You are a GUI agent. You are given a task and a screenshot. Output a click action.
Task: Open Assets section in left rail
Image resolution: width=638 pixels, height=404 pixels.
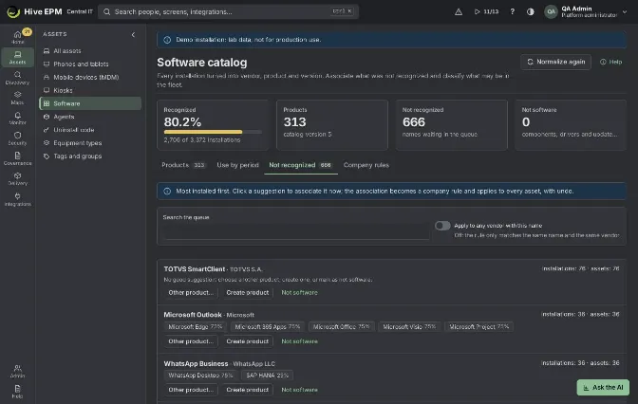(17, 57)
